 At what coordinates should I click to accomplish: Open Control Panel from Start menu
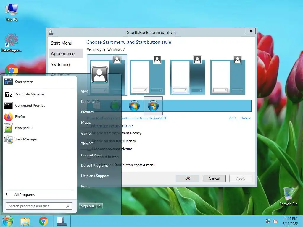click(92, 155)
